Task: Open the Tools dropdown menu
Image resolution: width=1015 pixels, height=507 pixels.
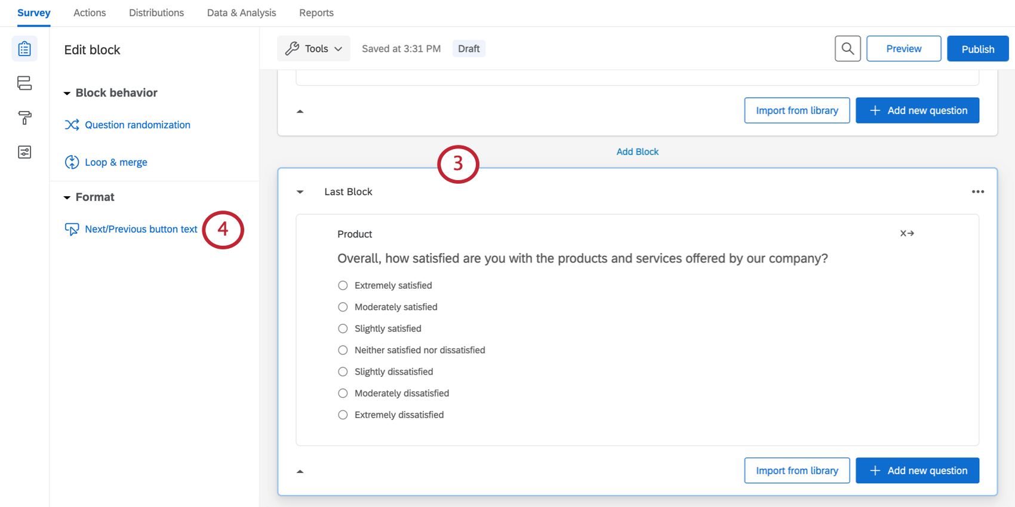Action: click(313, 49)
